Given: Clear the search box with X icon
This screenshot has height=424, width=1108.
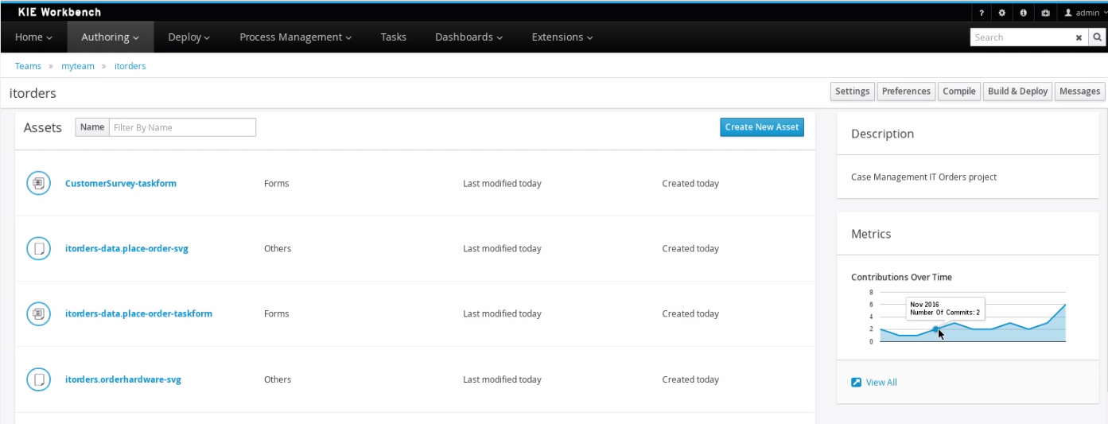Looking at the screenshot, I should [1079, 37].
